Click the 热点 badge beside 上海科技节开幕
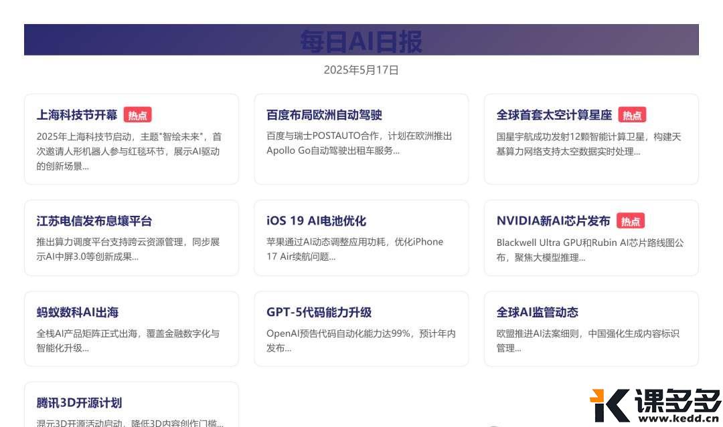 (x=137, y=115)
